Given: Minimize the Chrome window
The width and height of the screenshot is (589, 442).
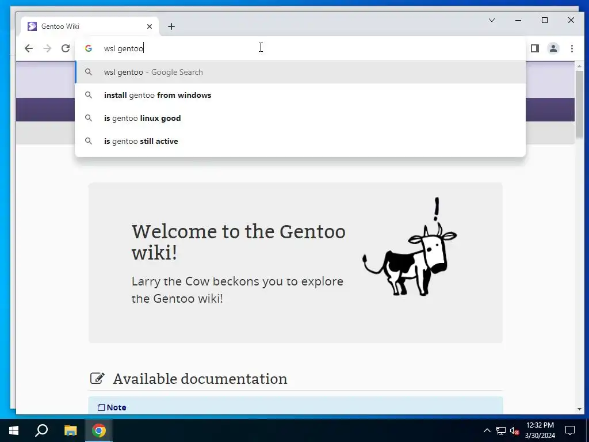Looking at the screenshot, I should (x=518, y=20).
